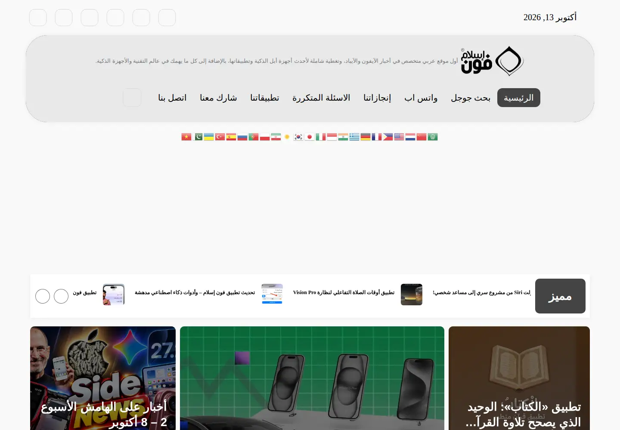
Task: Choose the Russia flag language
Action: point(242,137)
